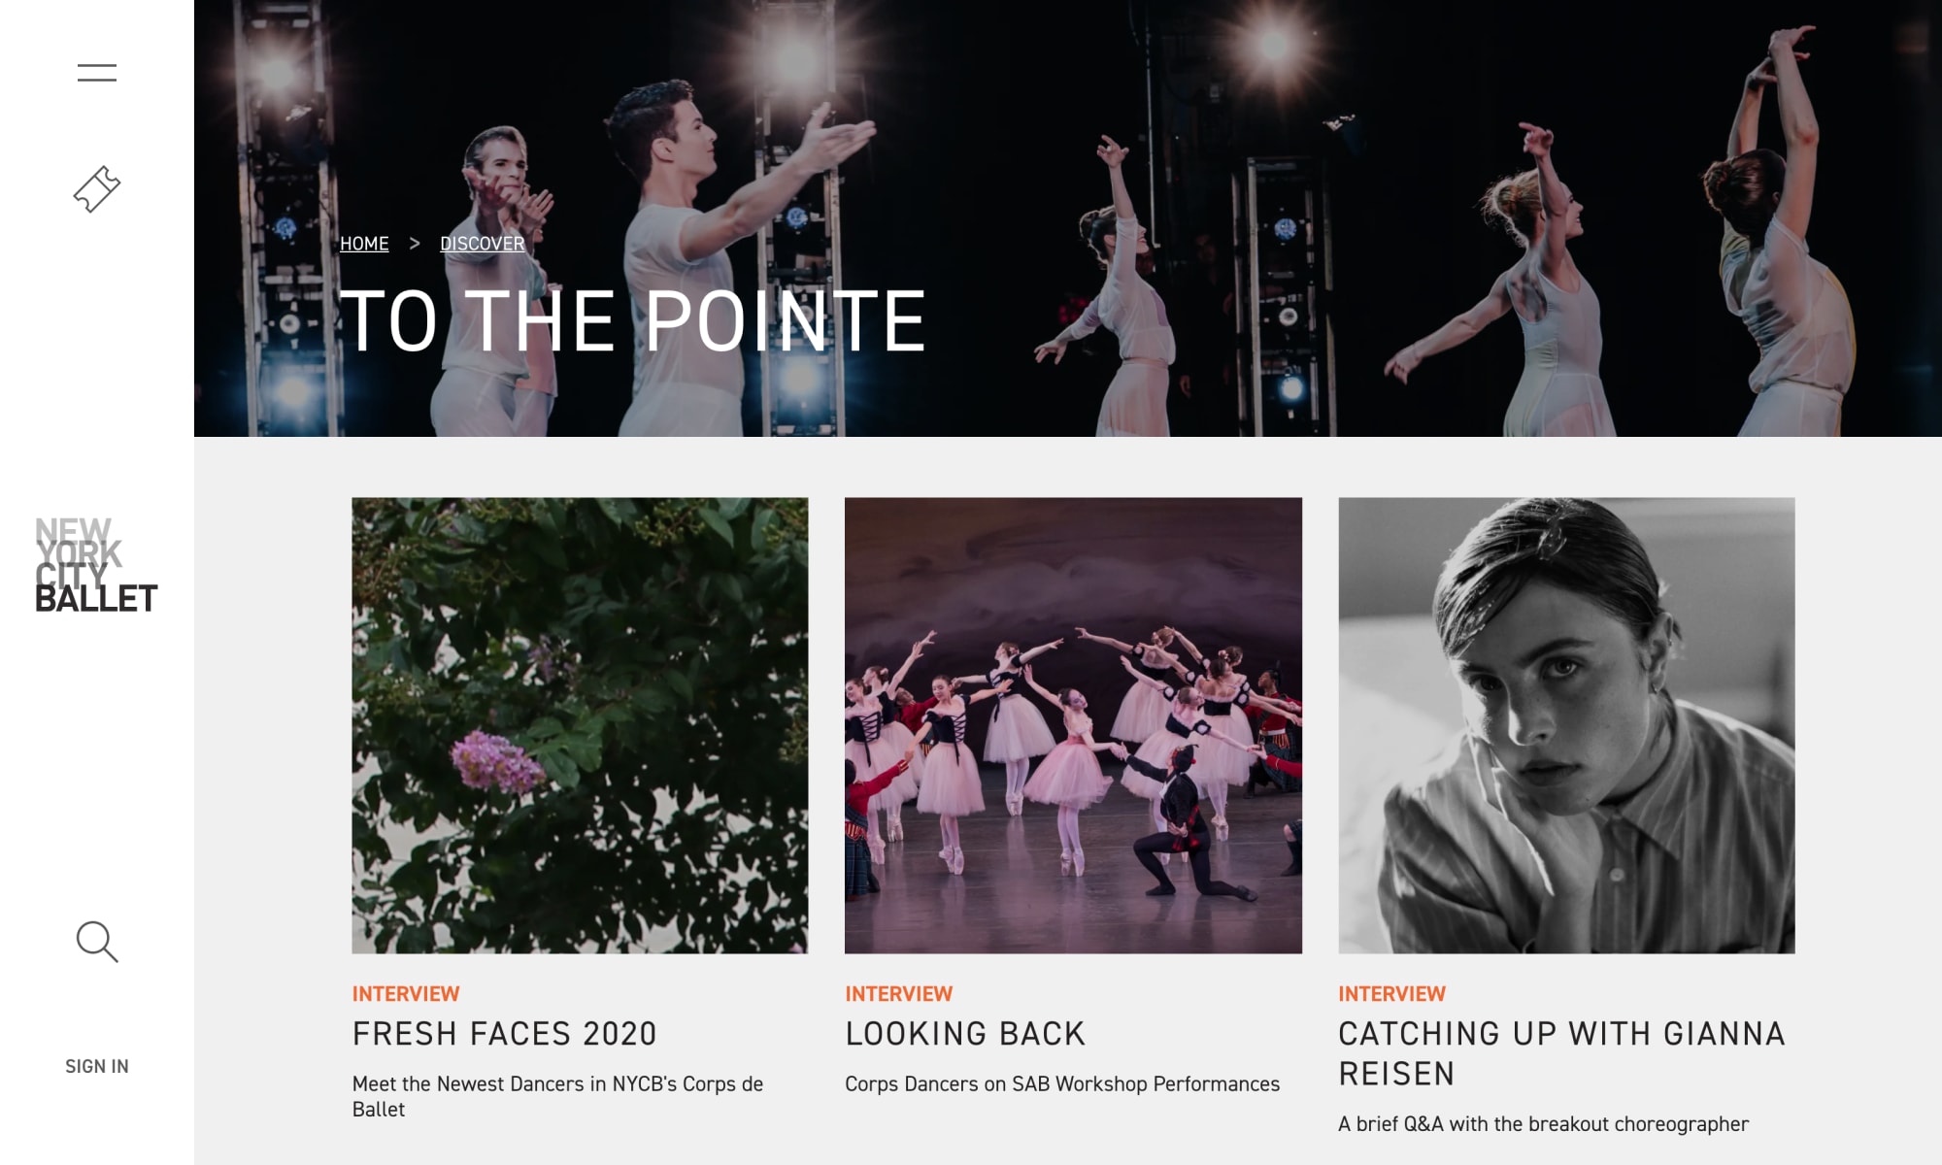Open search with the magnifying glass icon
Viewport: 1942px width, 1165px height.
(x=97, y=942)
